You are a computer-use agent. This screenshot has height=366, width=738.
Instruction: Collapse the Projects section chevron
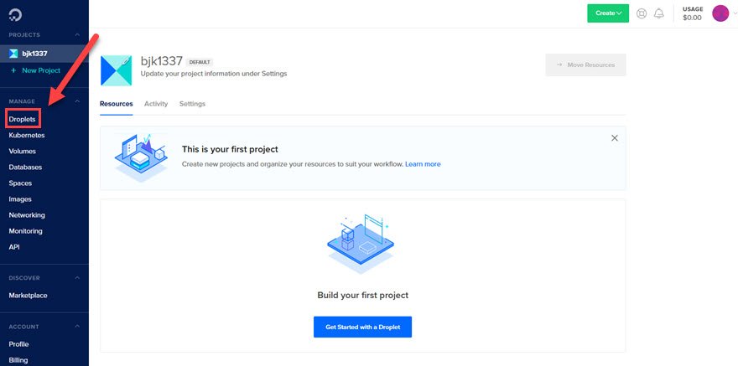point(77,35)
